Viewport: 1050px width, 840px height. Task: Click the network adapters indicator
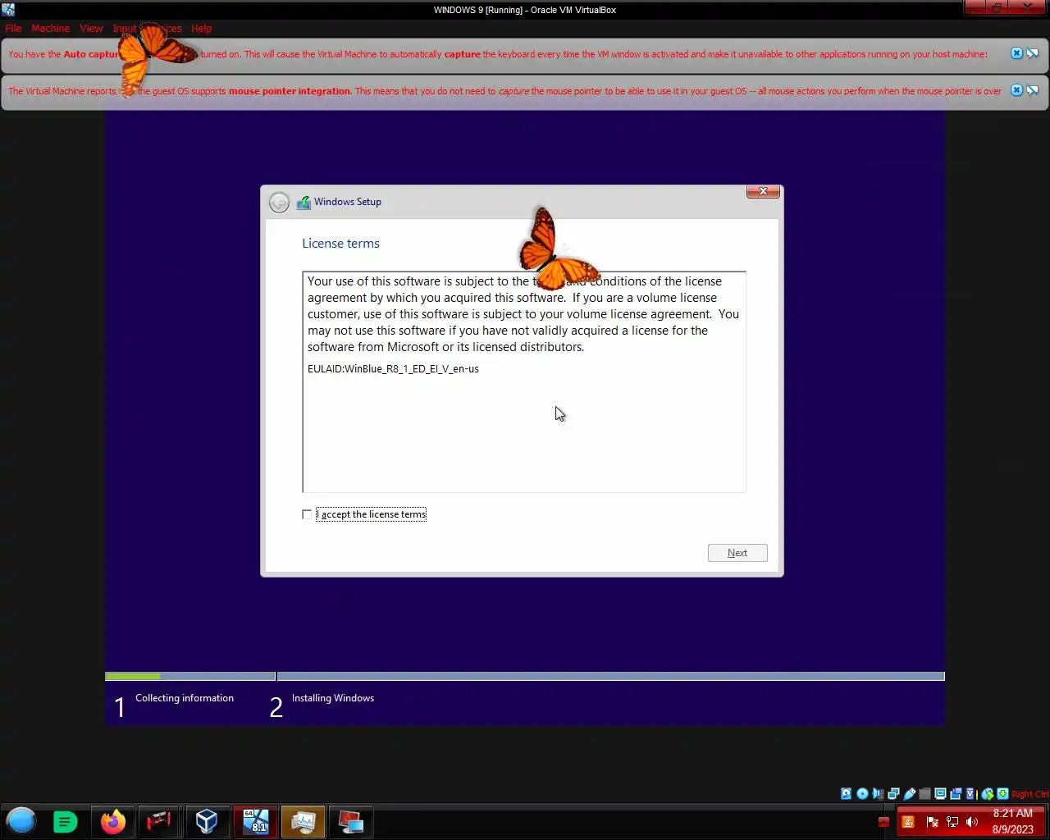point(893,793)
